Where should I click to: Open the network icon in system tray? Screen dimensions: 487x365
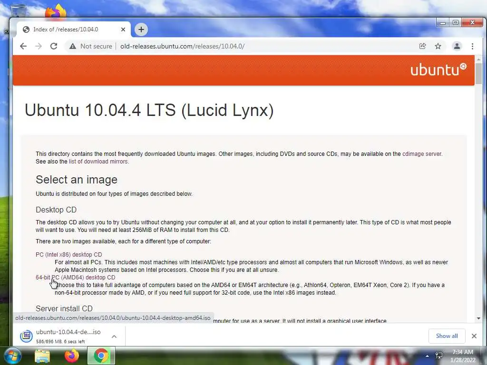[x=439, y=355]
